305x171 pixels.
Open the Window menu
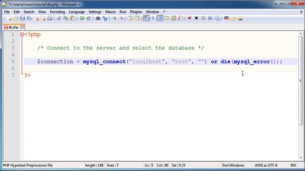click(x=152, y=12)
